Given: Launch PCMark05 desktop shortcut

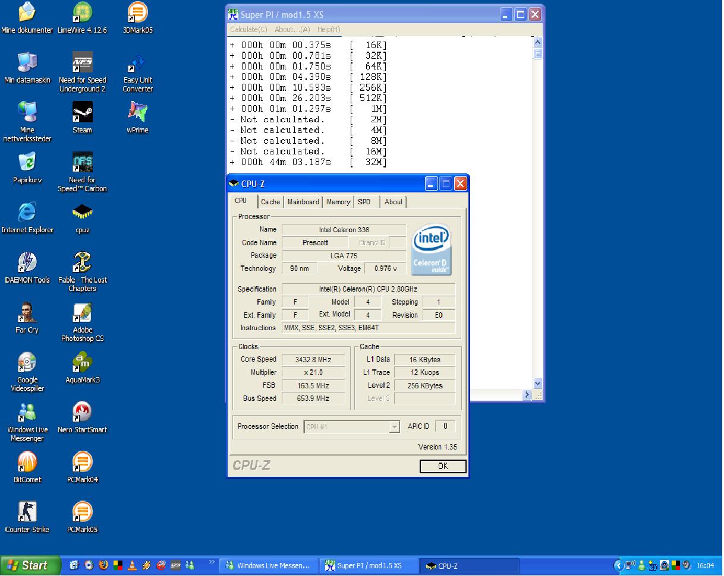Looking at the screenshot, I should pyautogui.click(x=82, y=517).
